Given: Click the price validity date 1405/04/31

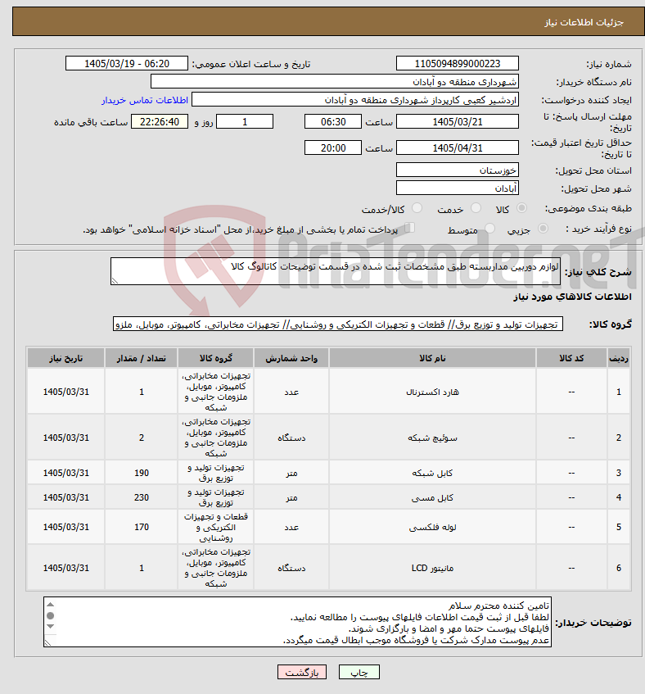Looking at the screenshot, I should 458,147.
